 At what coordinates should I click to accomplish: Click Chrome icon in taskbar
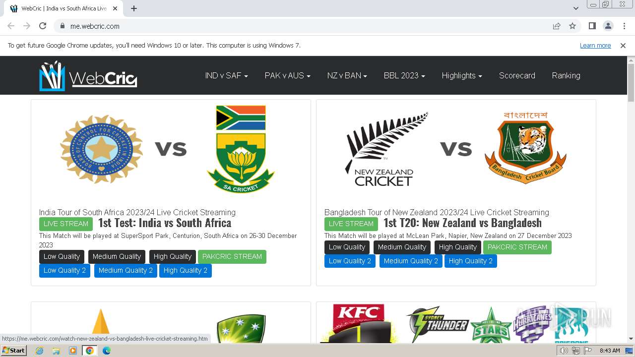coord(90,351)
